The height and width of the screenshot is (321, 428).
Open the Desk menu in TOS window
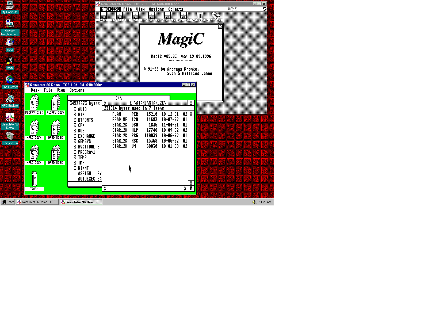[x=35, y=90]
